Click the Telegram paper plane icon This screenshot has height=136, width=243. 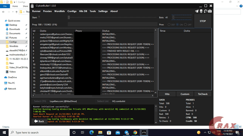pos(197,11)
